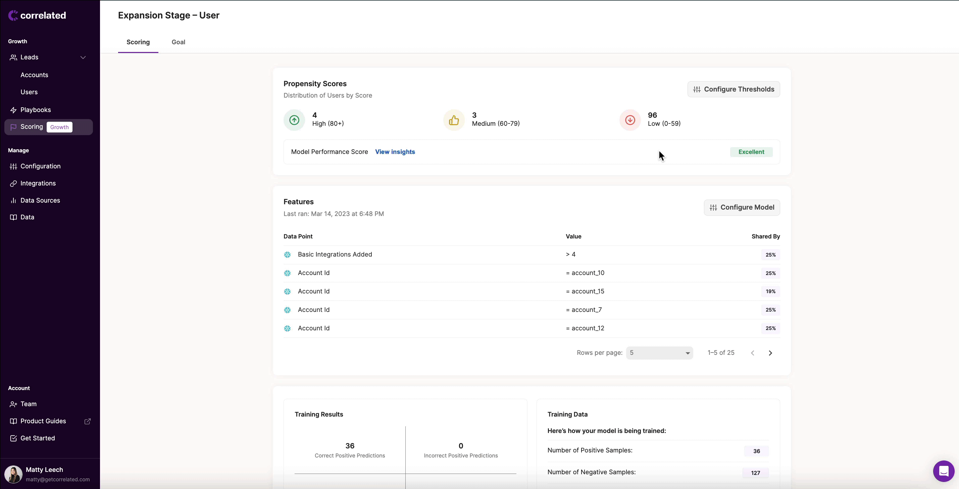Click the 36 Correct Positive Predictions figure
959x489 pixels.
point(350,446)
